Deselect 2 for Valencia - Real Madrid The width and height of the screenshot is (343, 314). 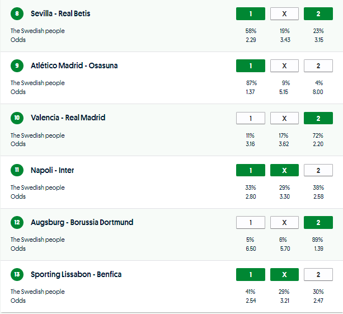(x=318, y=118)
